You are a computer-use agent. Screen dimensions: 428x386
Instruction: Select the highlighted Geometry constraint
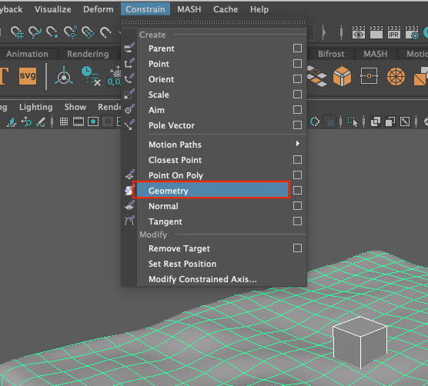click(212, 191)
